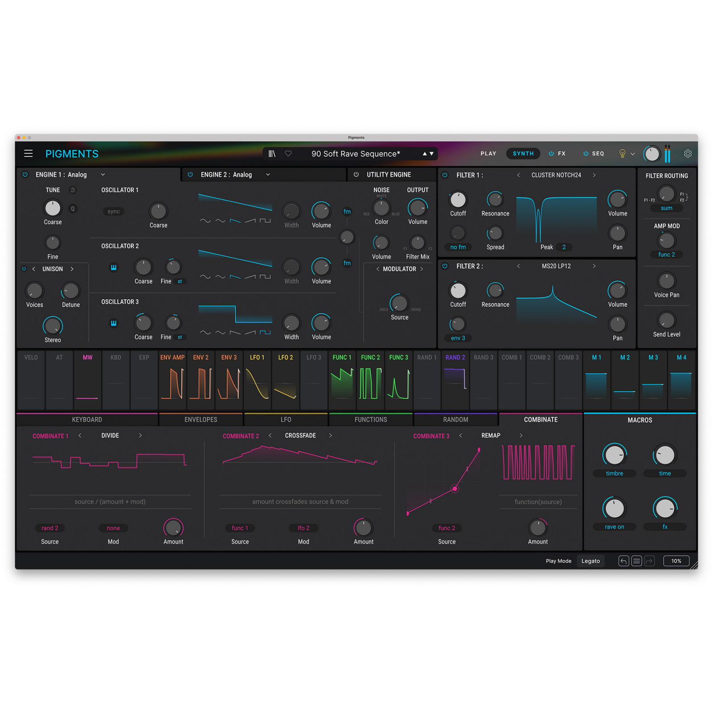Open the tune settings icon in Engine 1
713x713 pixels.
click(x=73, y=190)
